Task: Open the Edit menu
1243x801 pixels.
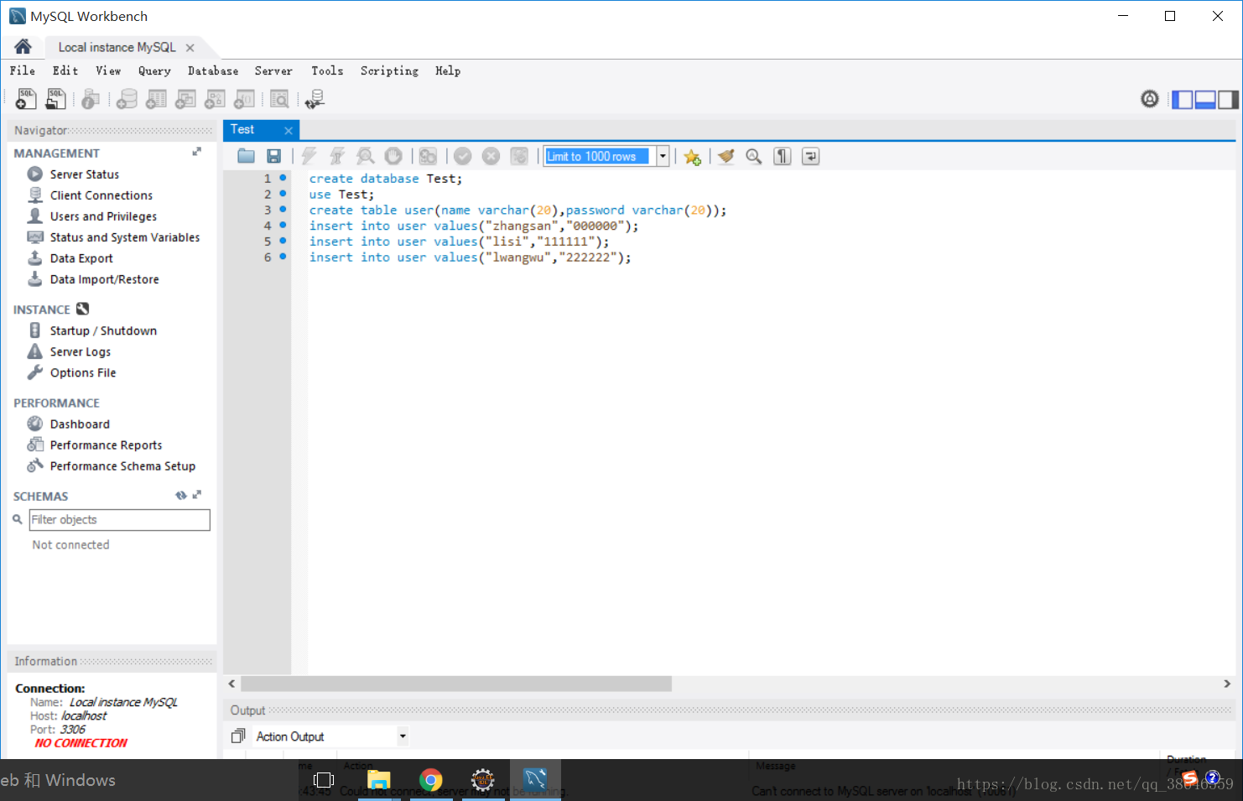Action: tap(65, 71)
